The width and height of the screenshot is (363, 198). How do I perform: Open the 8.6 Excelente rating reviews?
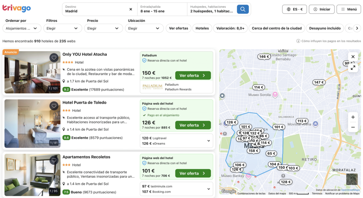(x=93, y=138)
